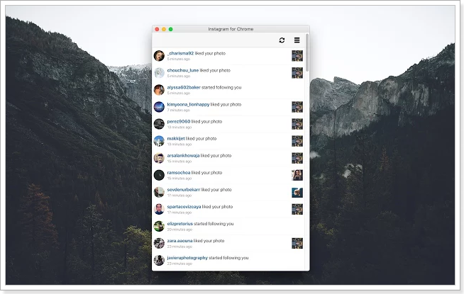Screen dimensions: 464x294
Task: Select kimyoona_lionhappy's profile avatar
Action: (159, 106)
